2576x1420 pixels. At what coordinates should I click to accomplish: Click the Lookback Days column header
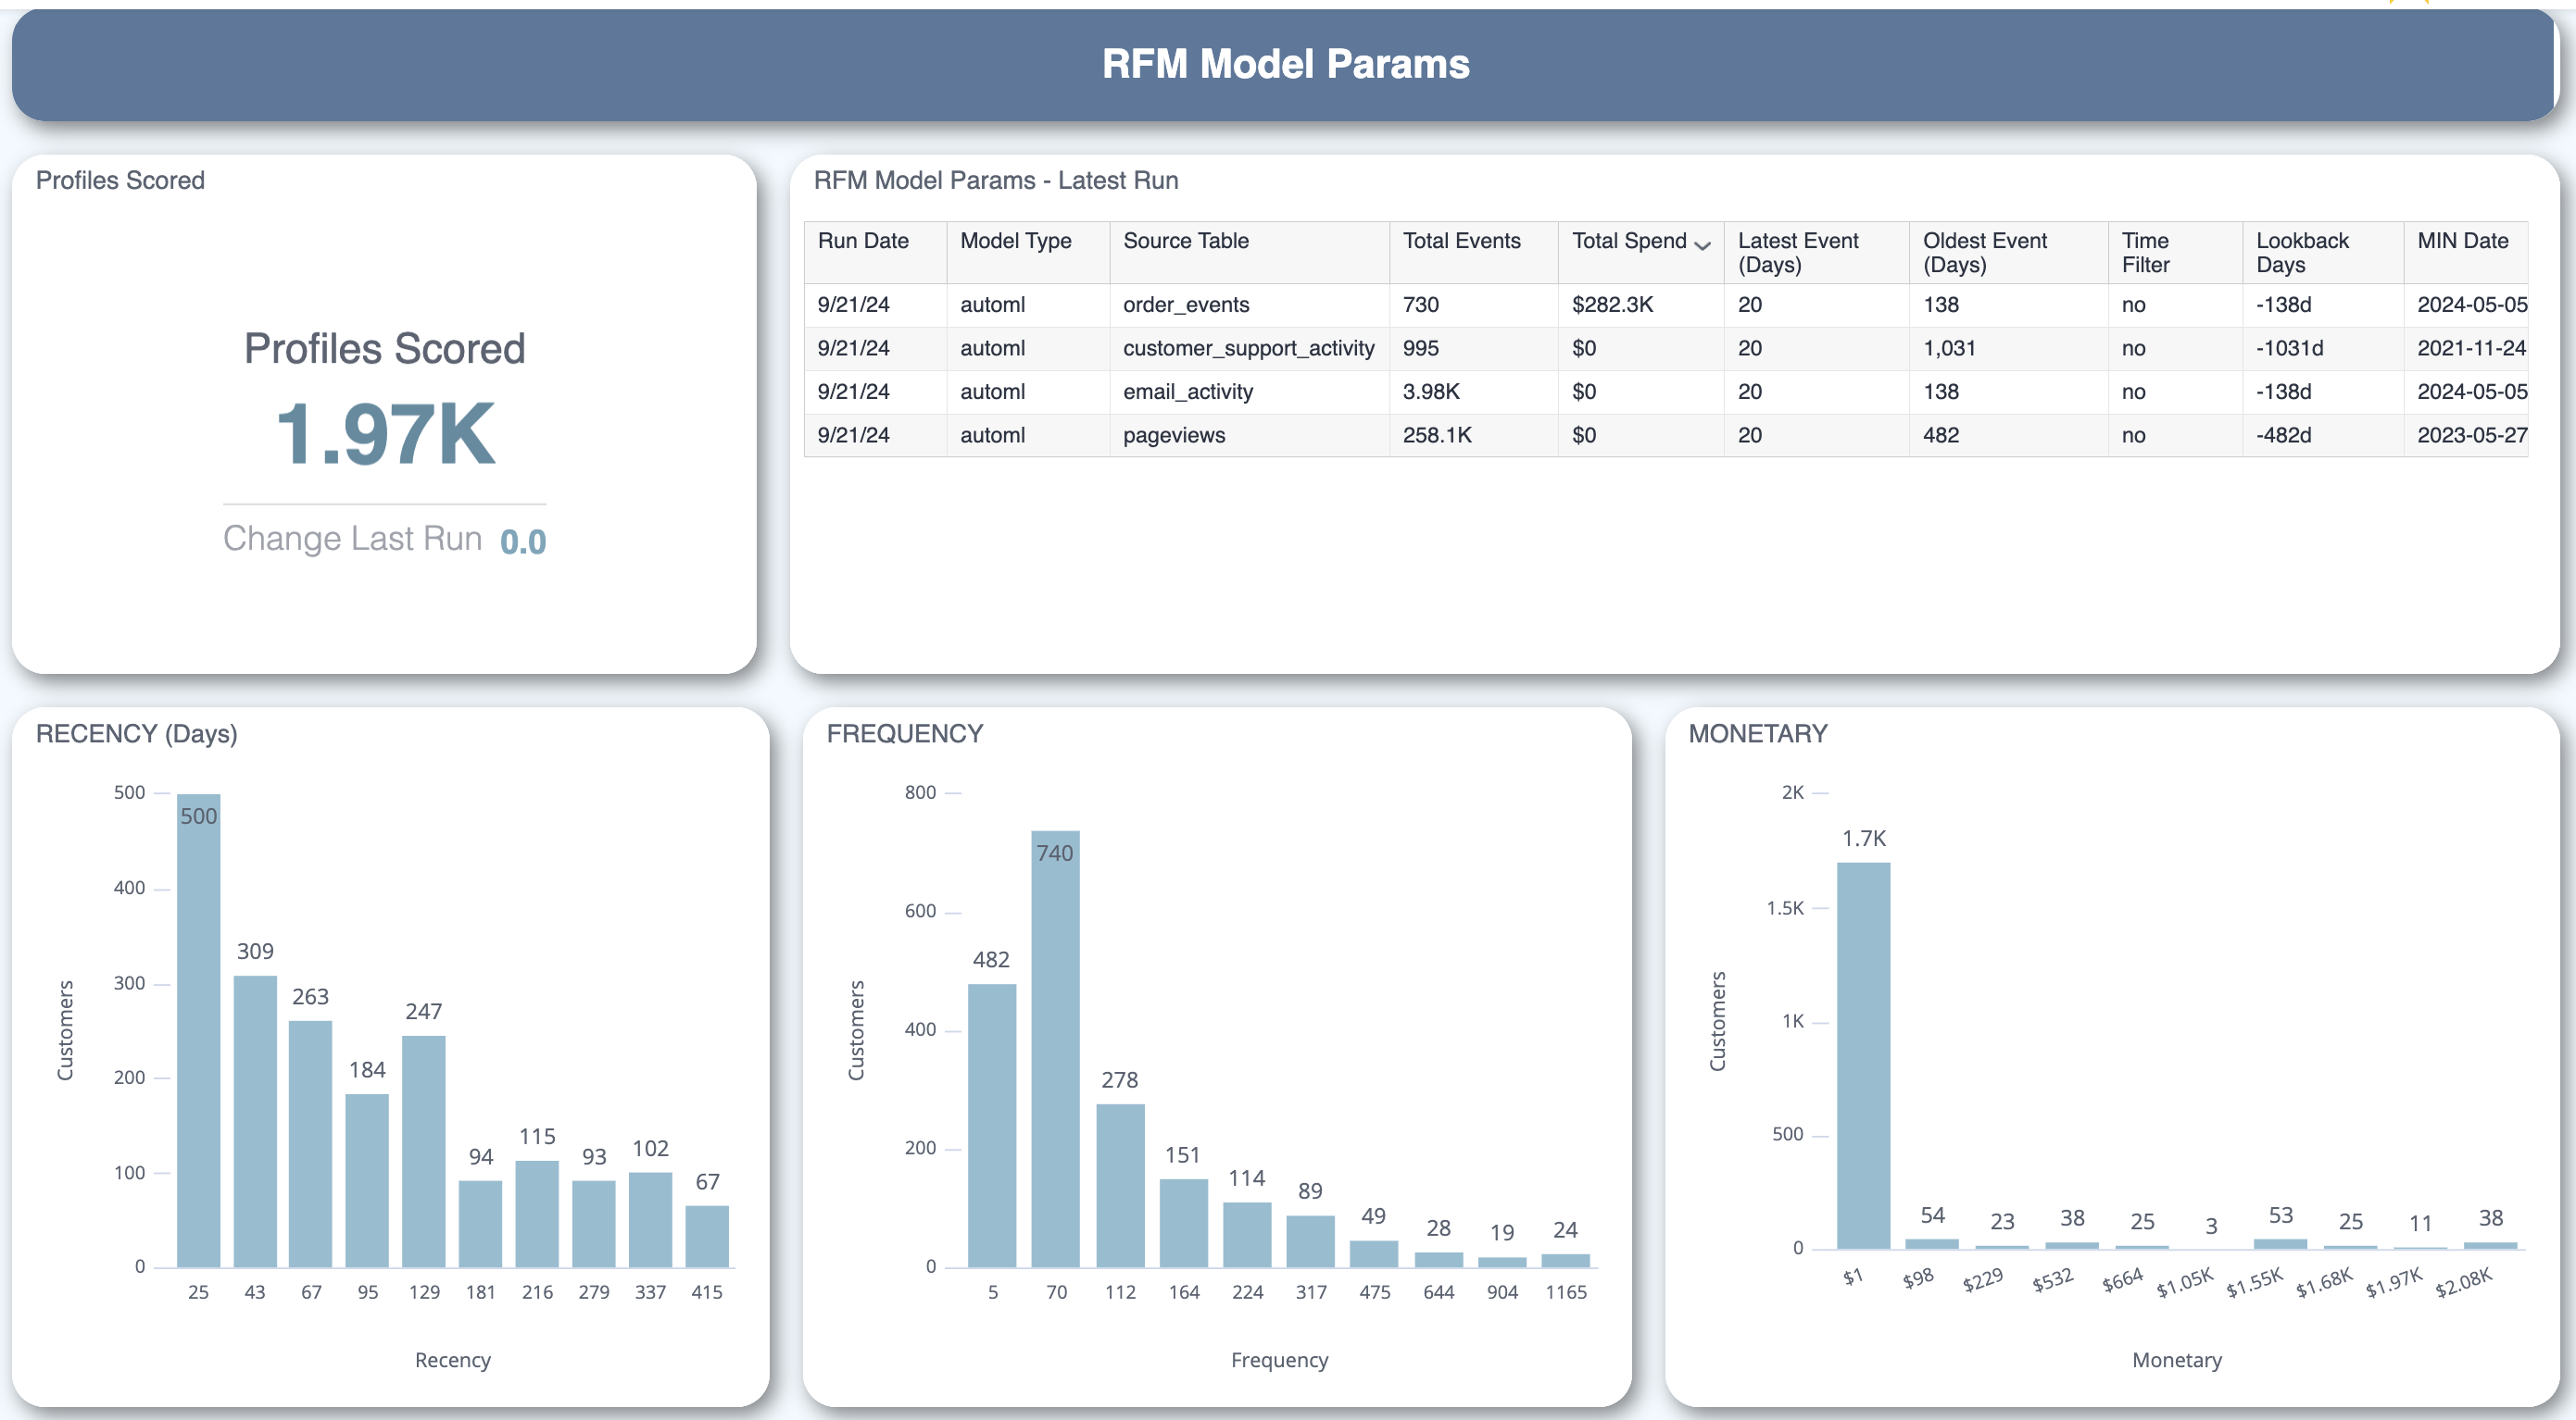point(2301,252)
